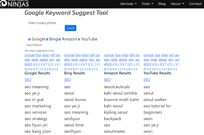Click the Internet Marketing Ninjas logo
The width and height of the screenshot is (204, 135).
15,4
